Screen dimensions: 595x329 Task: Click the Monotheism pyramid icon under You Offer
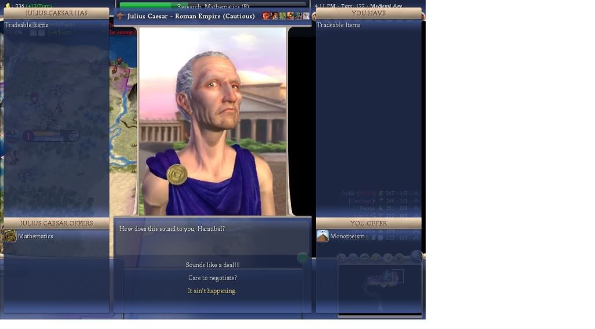point(322,236)
